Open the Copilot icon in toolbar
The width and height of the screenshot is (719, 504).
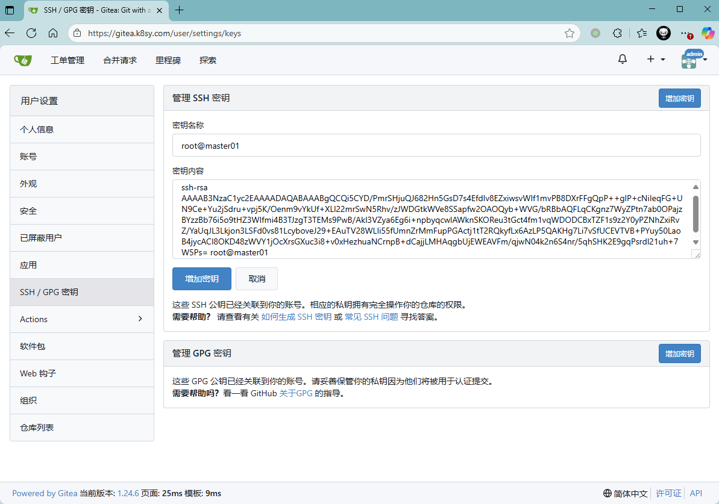pos(708,33)
